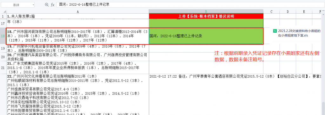
Task: Open the Name Box dropdown arrow
Action: click(33, 5)
